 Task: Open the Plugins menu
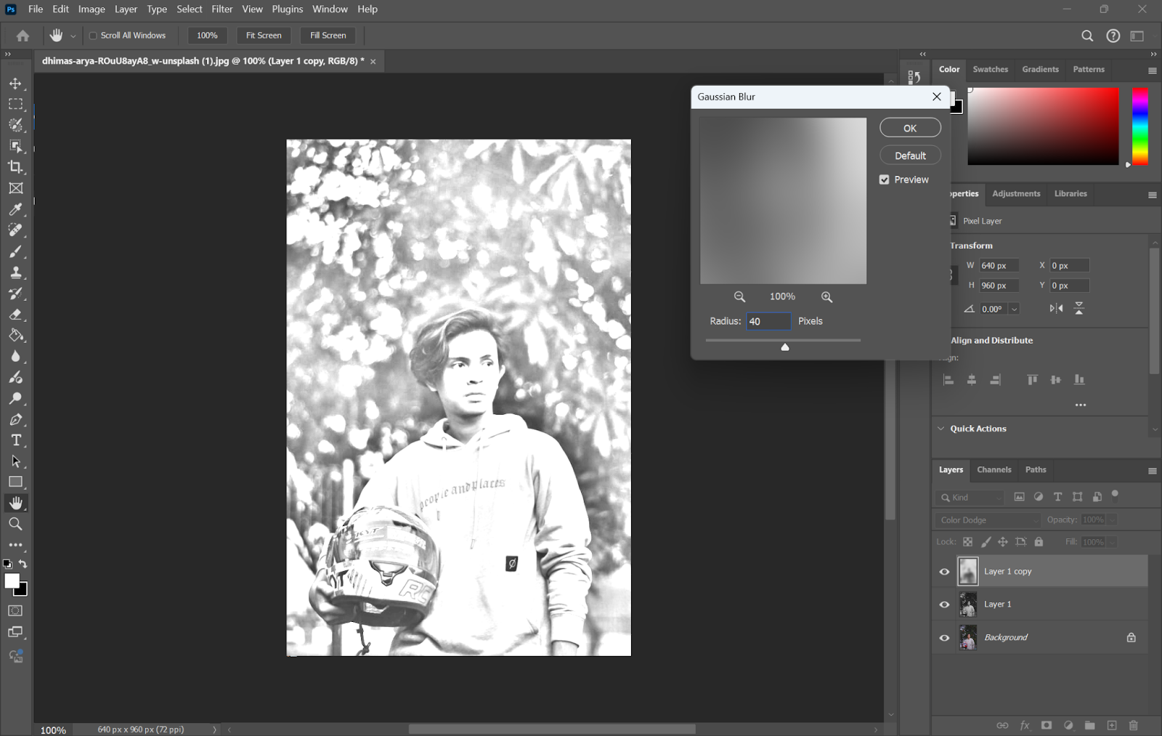coord(288,9)
